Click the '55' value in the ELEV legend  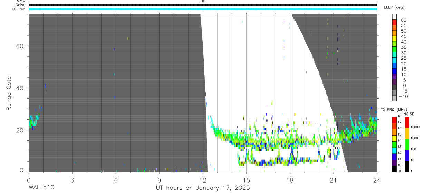(404, 25)
